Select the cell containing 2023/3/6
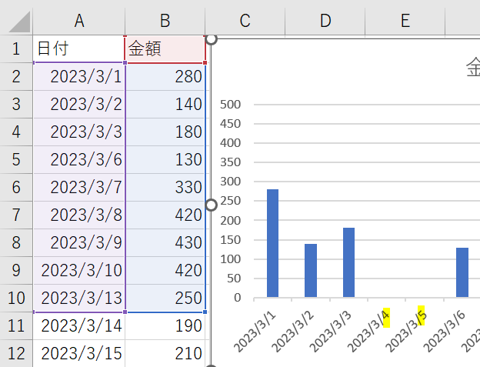Image resolution: width=480 pixels, height=367 pixels. 79,159
